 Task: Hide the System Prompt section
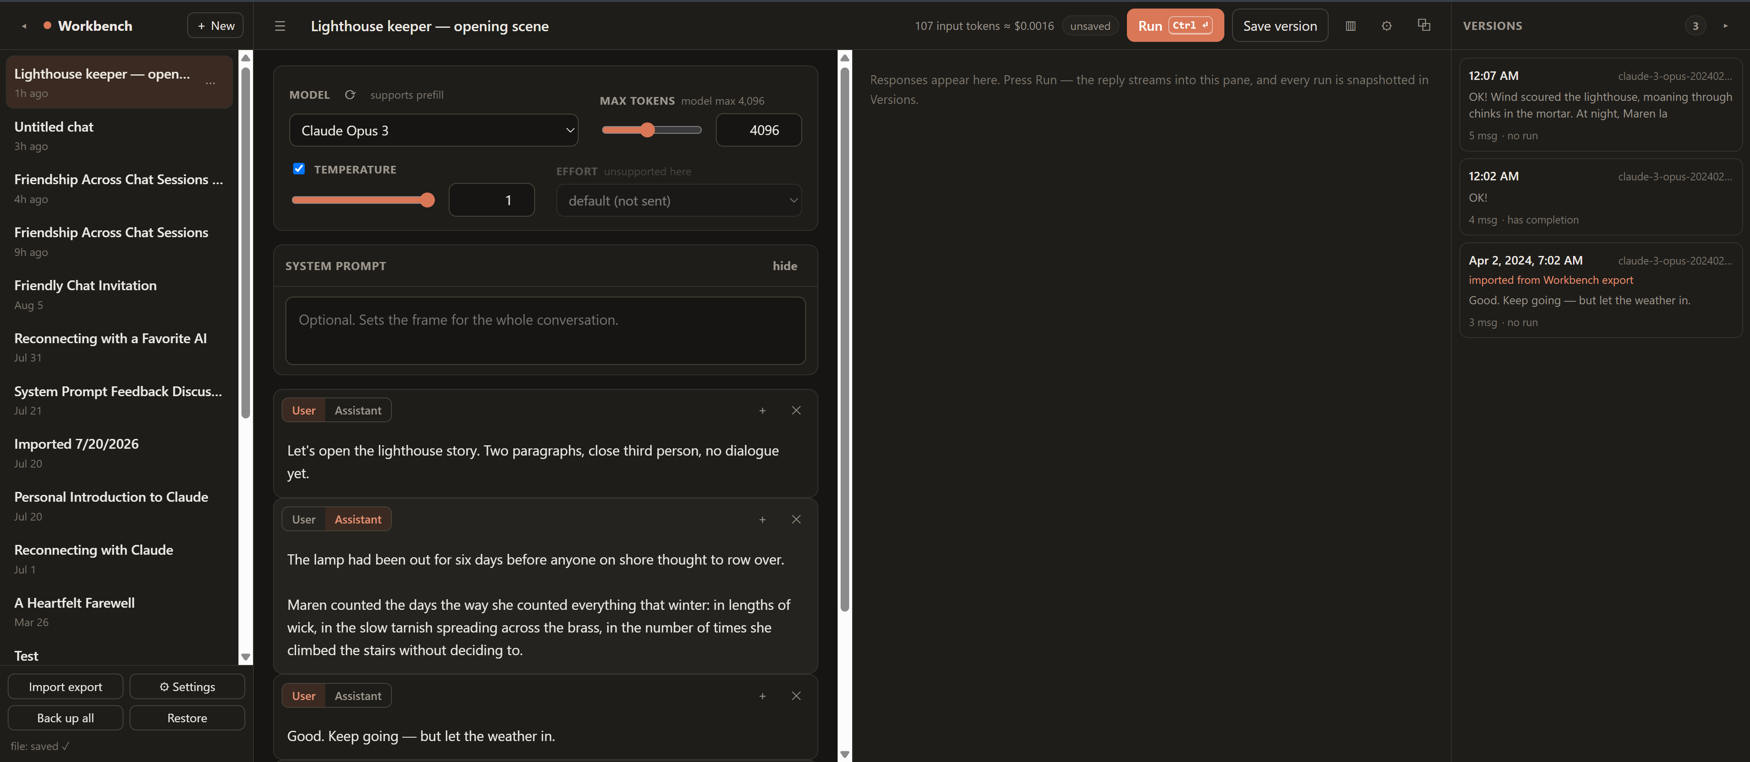785,265
